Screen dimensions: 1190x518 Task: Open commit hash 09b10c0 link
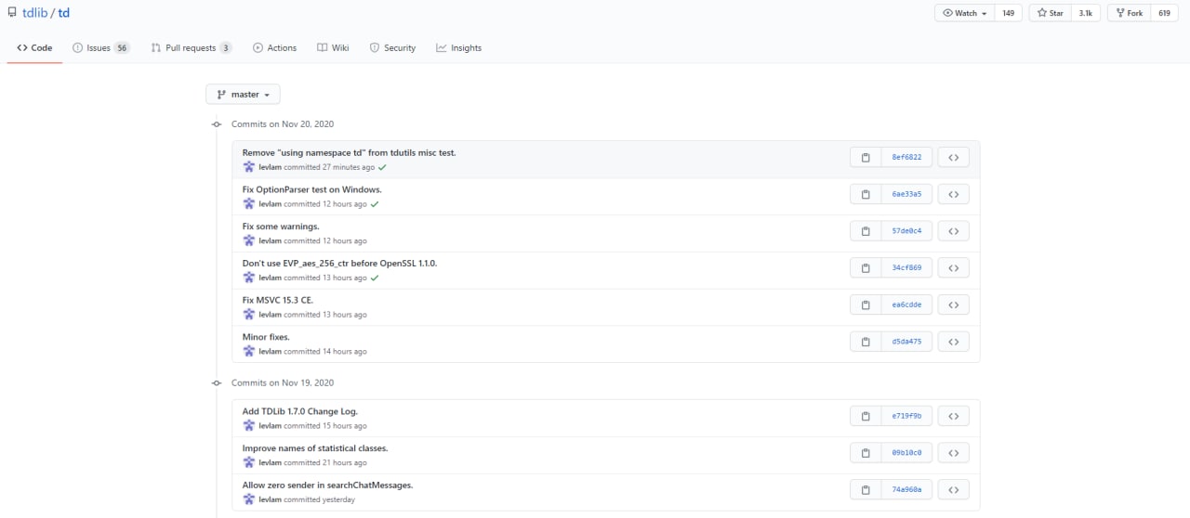906,453
